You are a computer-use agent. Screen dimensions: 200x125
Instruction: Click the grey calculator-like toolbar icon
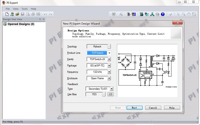click(x=157, y=14)
